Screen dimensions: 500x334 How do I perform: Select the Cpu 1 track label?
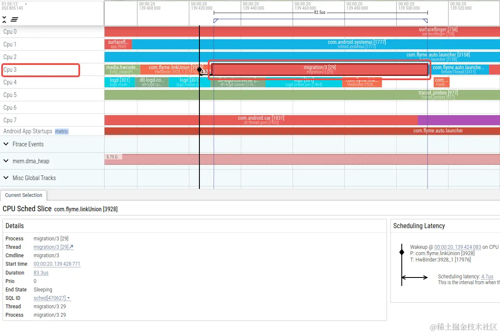[10, 44]
